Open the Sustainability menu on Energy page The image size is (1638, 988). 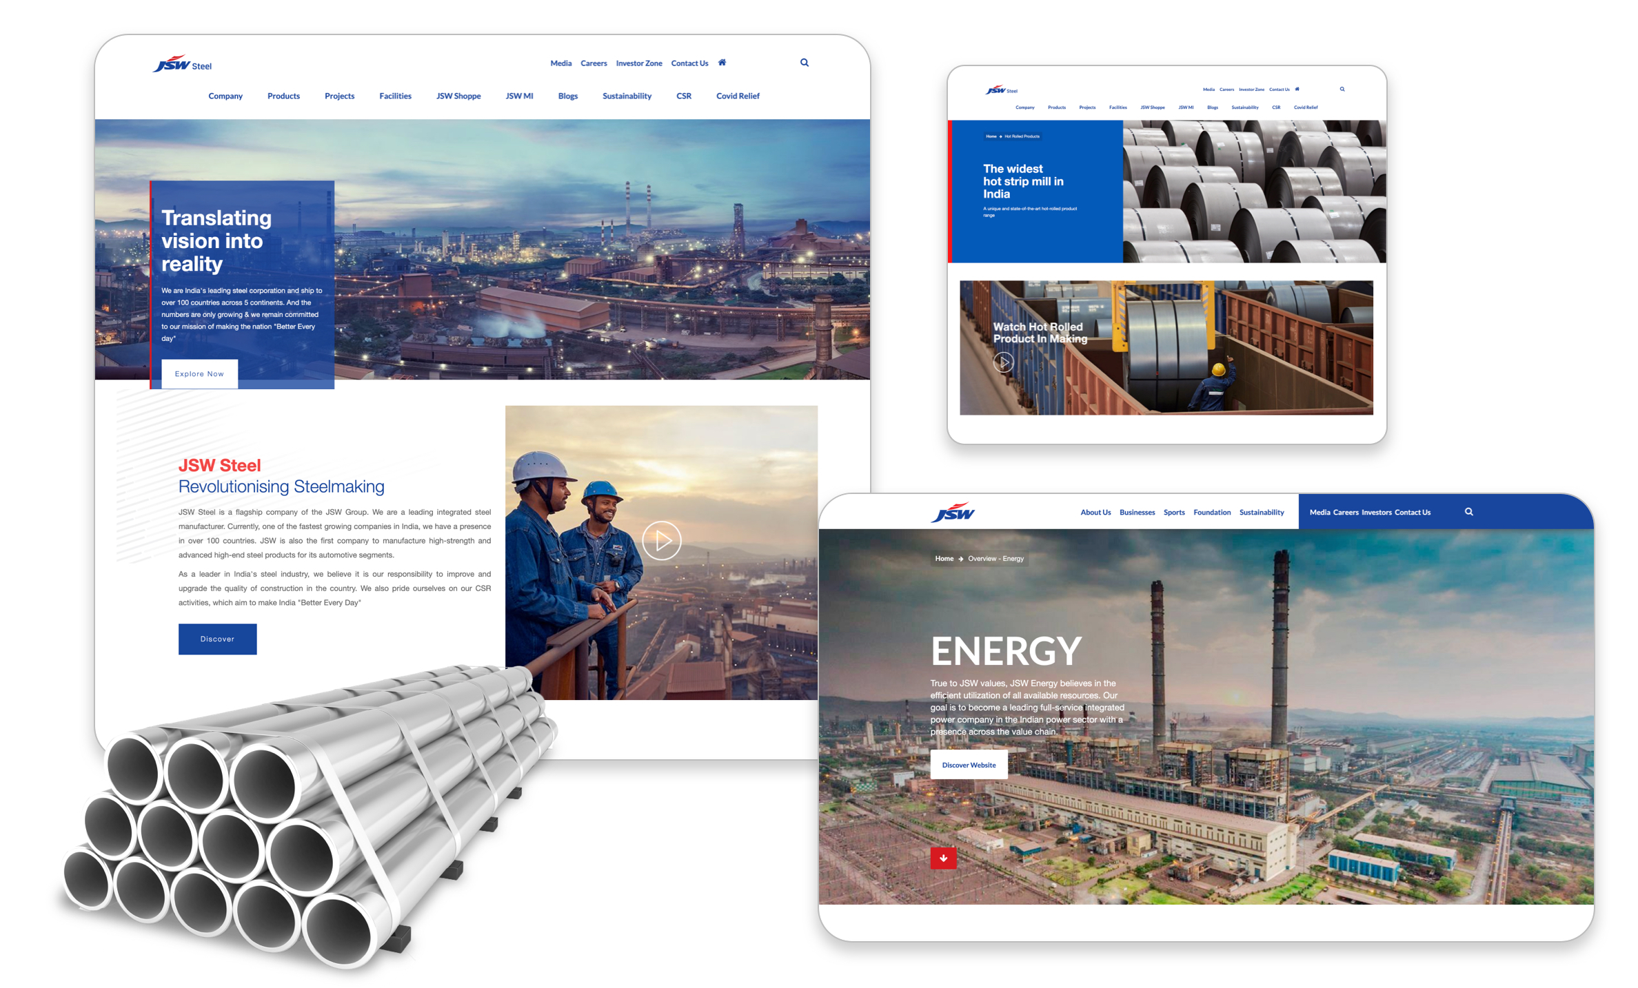coord(1262,512)
